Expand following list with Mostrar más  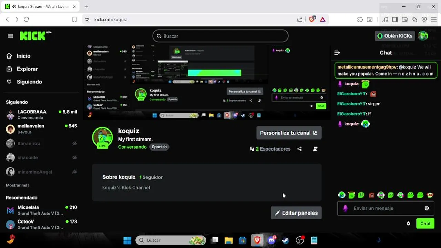coord(18,185)
